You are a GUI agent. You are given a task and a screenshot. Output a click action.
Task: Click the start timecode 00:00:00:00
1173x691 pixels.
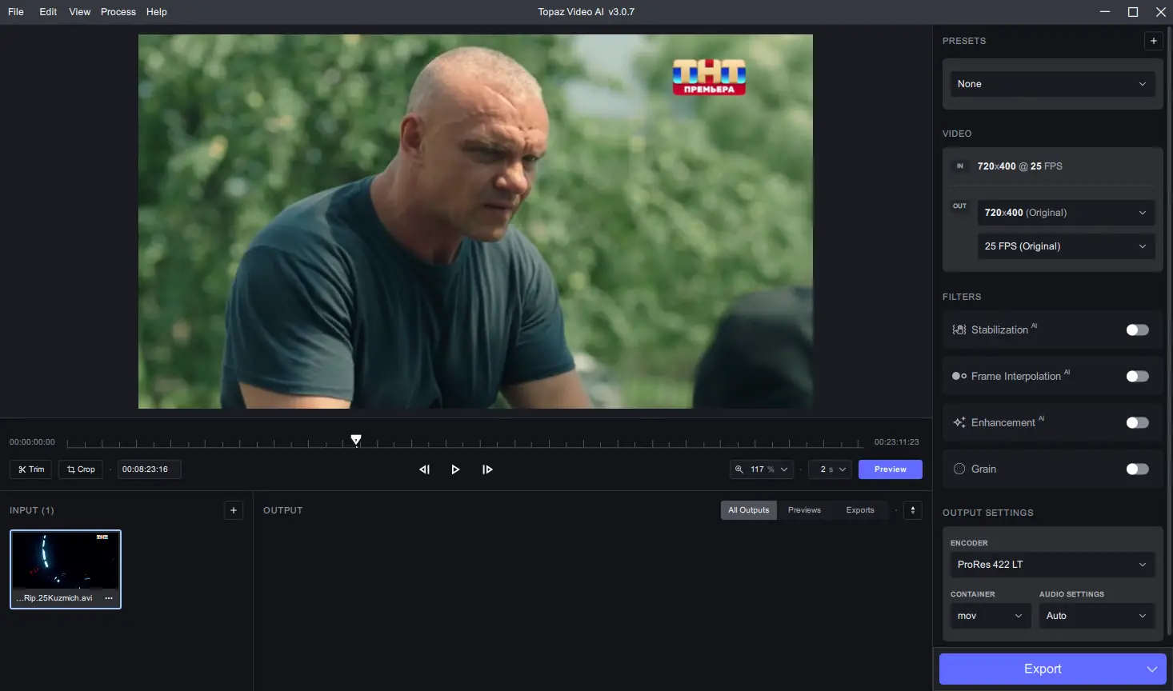(32, 442)
